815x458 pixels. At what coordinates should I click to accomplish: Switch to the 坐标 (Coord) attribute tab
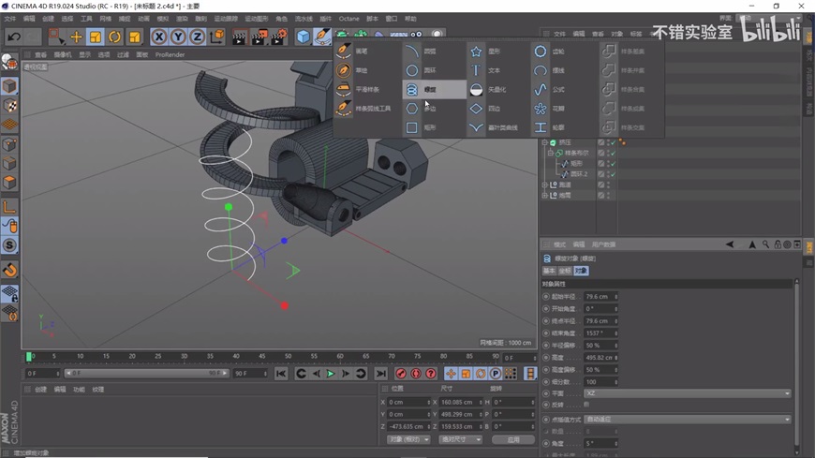tap(565, 271)
